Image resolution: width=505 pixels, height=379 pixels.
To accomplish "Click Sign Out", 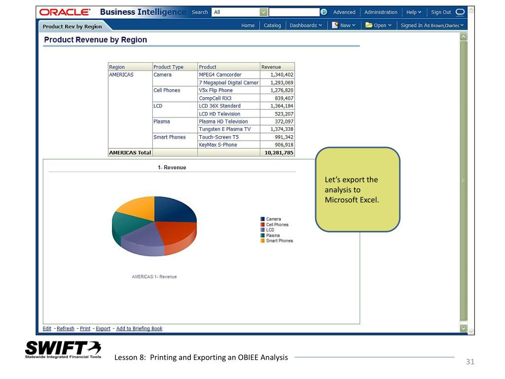I will click(441, 12).
